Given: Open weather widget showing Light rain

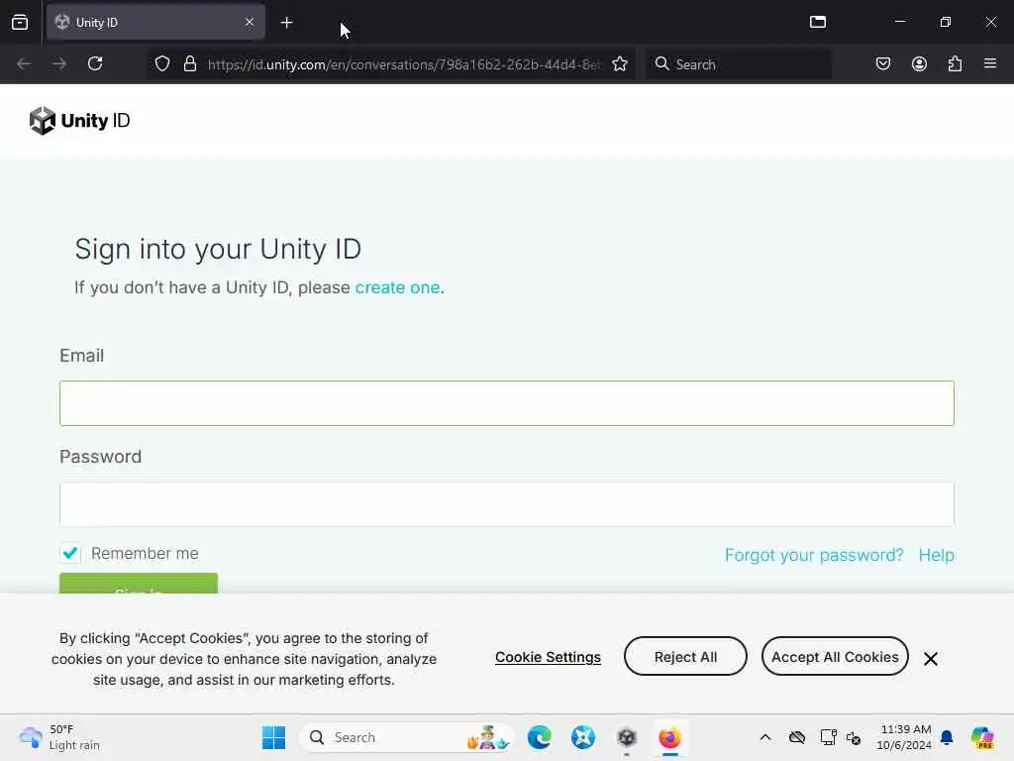Looking at the screenshot, I should 59,737.
